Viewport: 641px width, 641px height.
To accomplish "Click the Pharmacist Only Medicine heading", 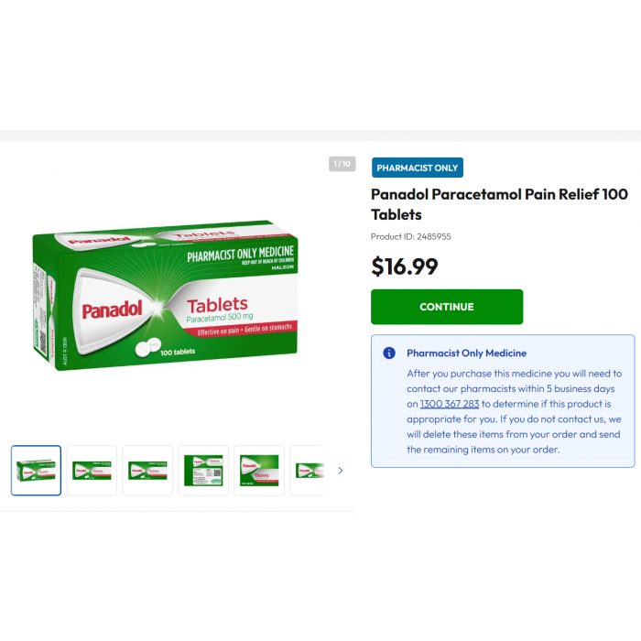I will coord(466,353).
